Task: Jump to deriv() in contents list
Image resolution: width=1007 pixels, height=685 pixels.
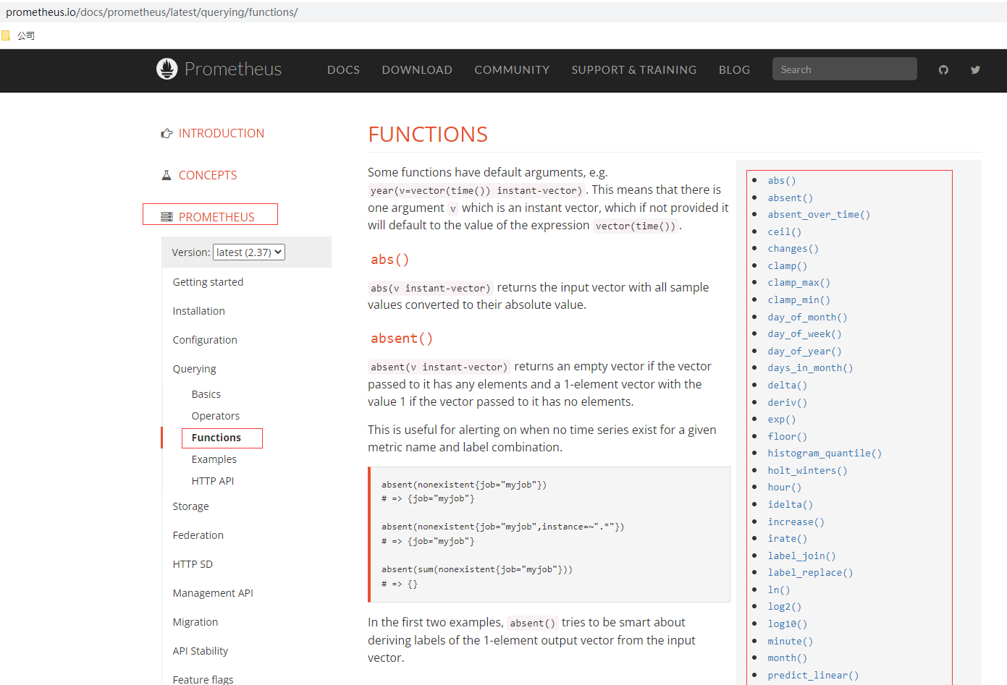Action: 788,403
